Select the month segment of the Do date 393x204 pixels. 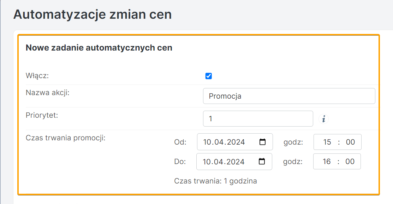click(219, 162)
